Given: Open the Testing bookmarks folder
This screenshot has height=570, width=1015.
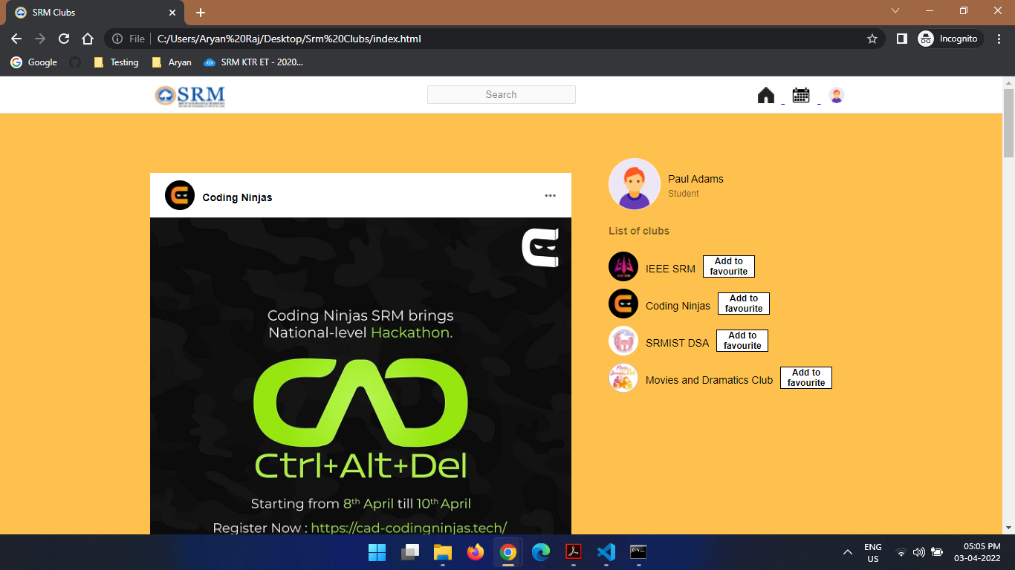Looking at the screenshot, I should coord(117,62).
